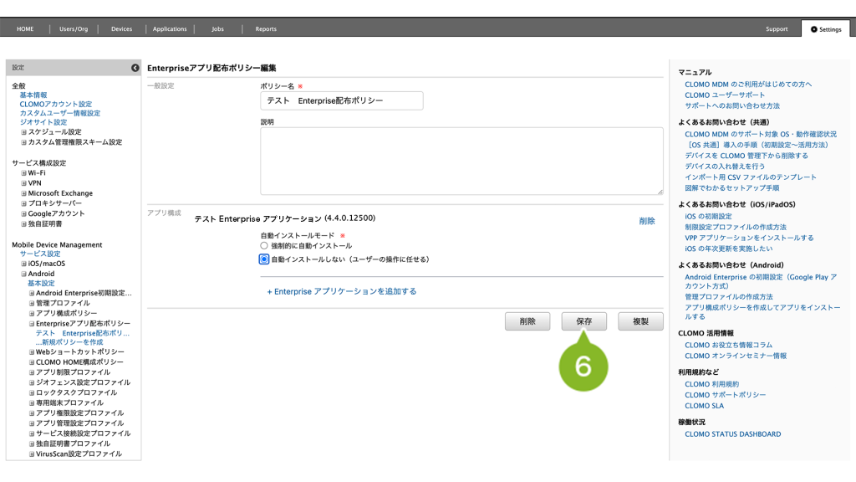Open the Settings tab with gear icon
Screen dimensions: 856x482
(825, 29)
